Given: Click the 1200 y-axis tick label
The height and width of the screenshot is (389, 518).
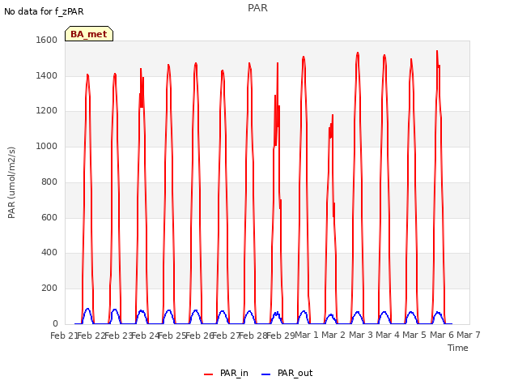Looking at the screenshot, I should 47,111.
